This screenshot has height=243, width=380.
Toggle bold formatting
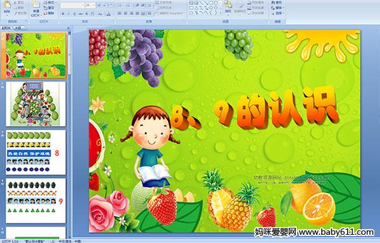[63, 14]
